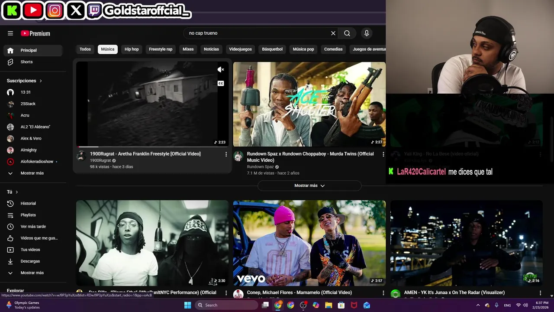Clear the search box with the X icon
Viewport: 554px width, 312px height.
pos(333,33)
